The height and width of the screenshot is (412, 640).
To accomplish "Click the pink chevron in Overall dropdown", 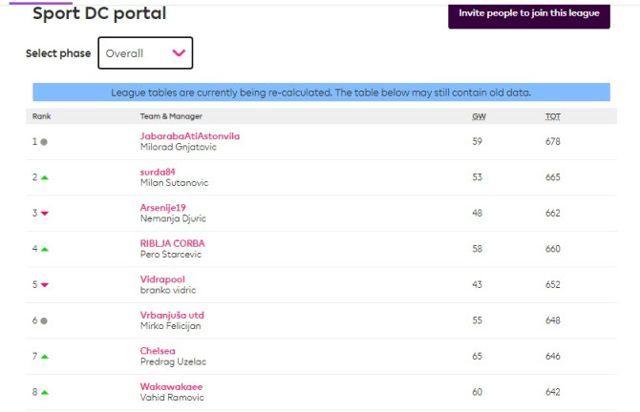I will [179, 53].
